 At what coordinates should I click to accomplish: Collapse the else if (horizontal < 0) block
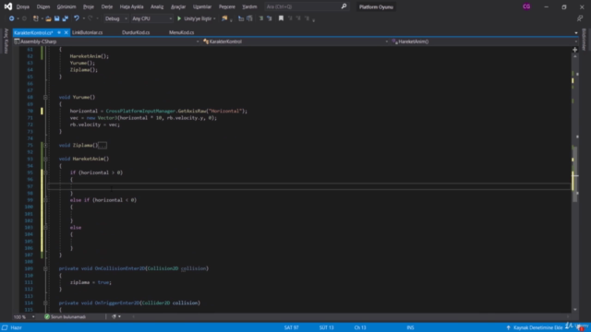point(45,200)
